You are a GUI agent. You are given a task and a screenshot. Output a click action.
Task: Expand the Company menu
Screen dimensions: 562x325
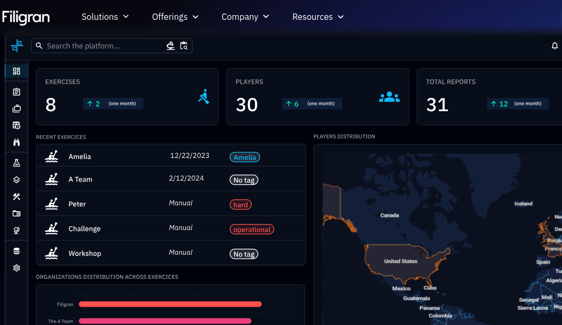pos(245,17)
